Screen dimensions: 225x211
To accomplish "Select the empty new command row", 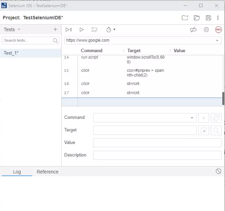I will (x=142, y=102).
